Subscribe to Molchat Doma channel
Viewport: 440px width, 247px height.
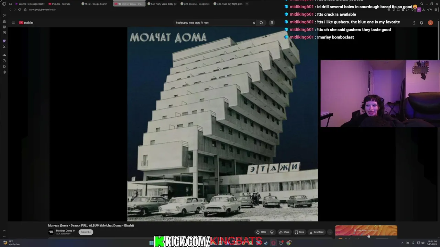pyautogui.click(x=86, y=232)
